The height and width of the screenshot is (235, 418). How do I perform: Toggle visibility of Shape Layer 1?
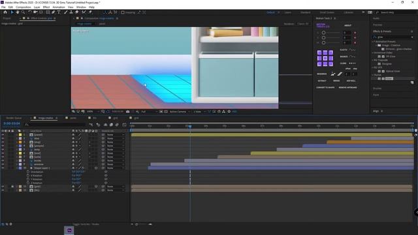tap(3, 168)
